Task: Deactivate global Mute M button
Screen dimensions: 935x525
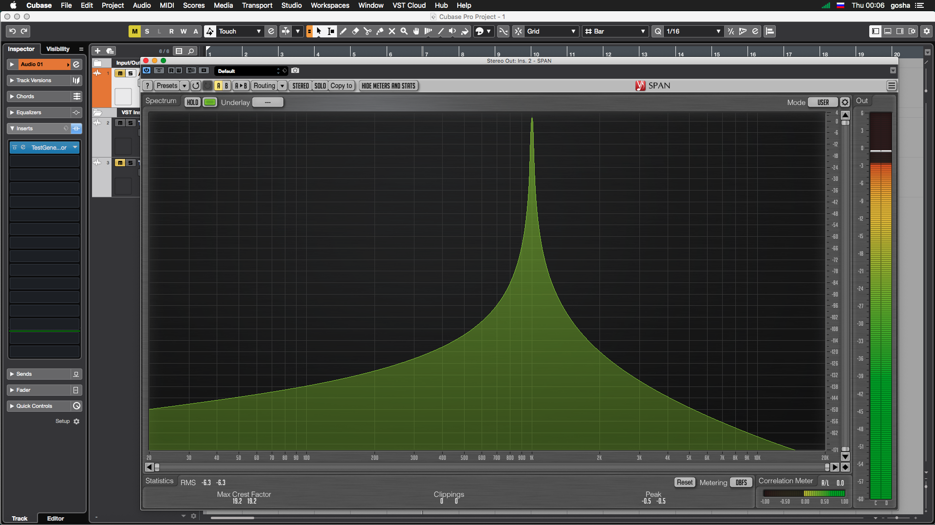Action: (x=134, y=32)
